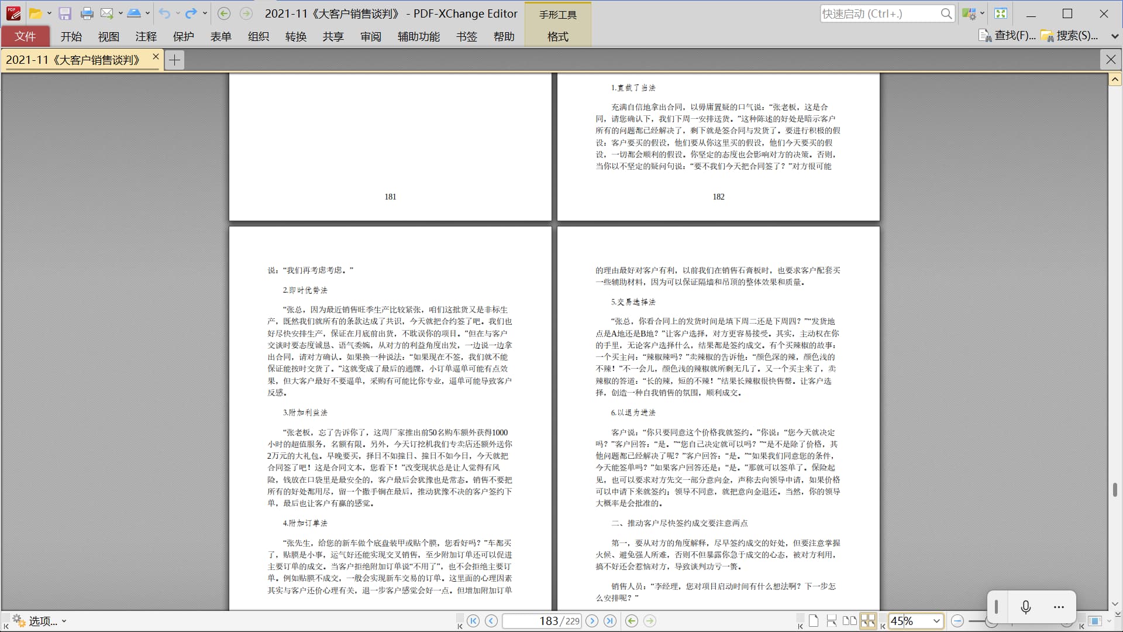This screenshot has width=1123, height=632.
Task: Click the print icon in quick toolbar
Action: click(87, 13)
